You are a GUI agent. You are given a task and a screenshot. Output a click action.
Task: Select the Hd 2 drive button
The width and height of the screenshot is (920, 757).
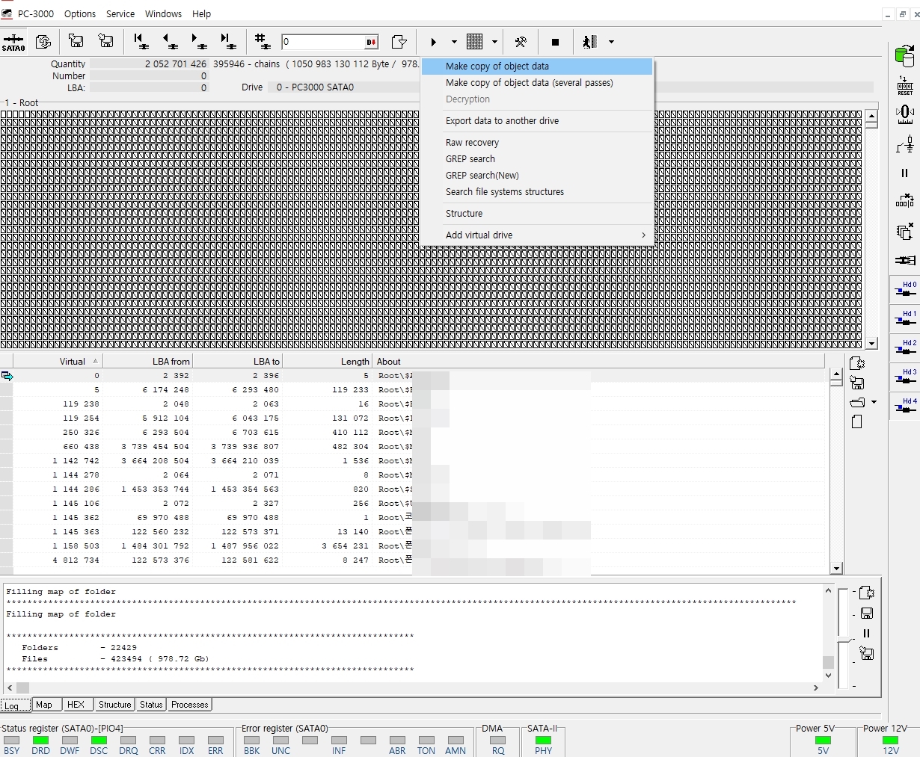tap(905, 347)
